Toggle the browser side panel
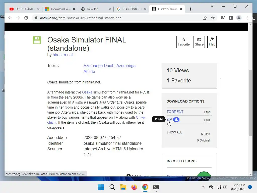The image size is (257, 193). [231, 18]
